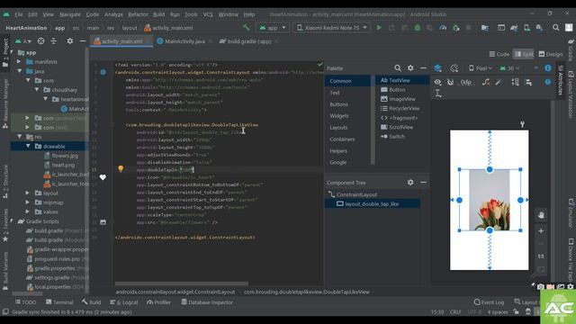Screen dimensions: 576x324
Task: Open the TODO tool window
Action: coord(26,302)
